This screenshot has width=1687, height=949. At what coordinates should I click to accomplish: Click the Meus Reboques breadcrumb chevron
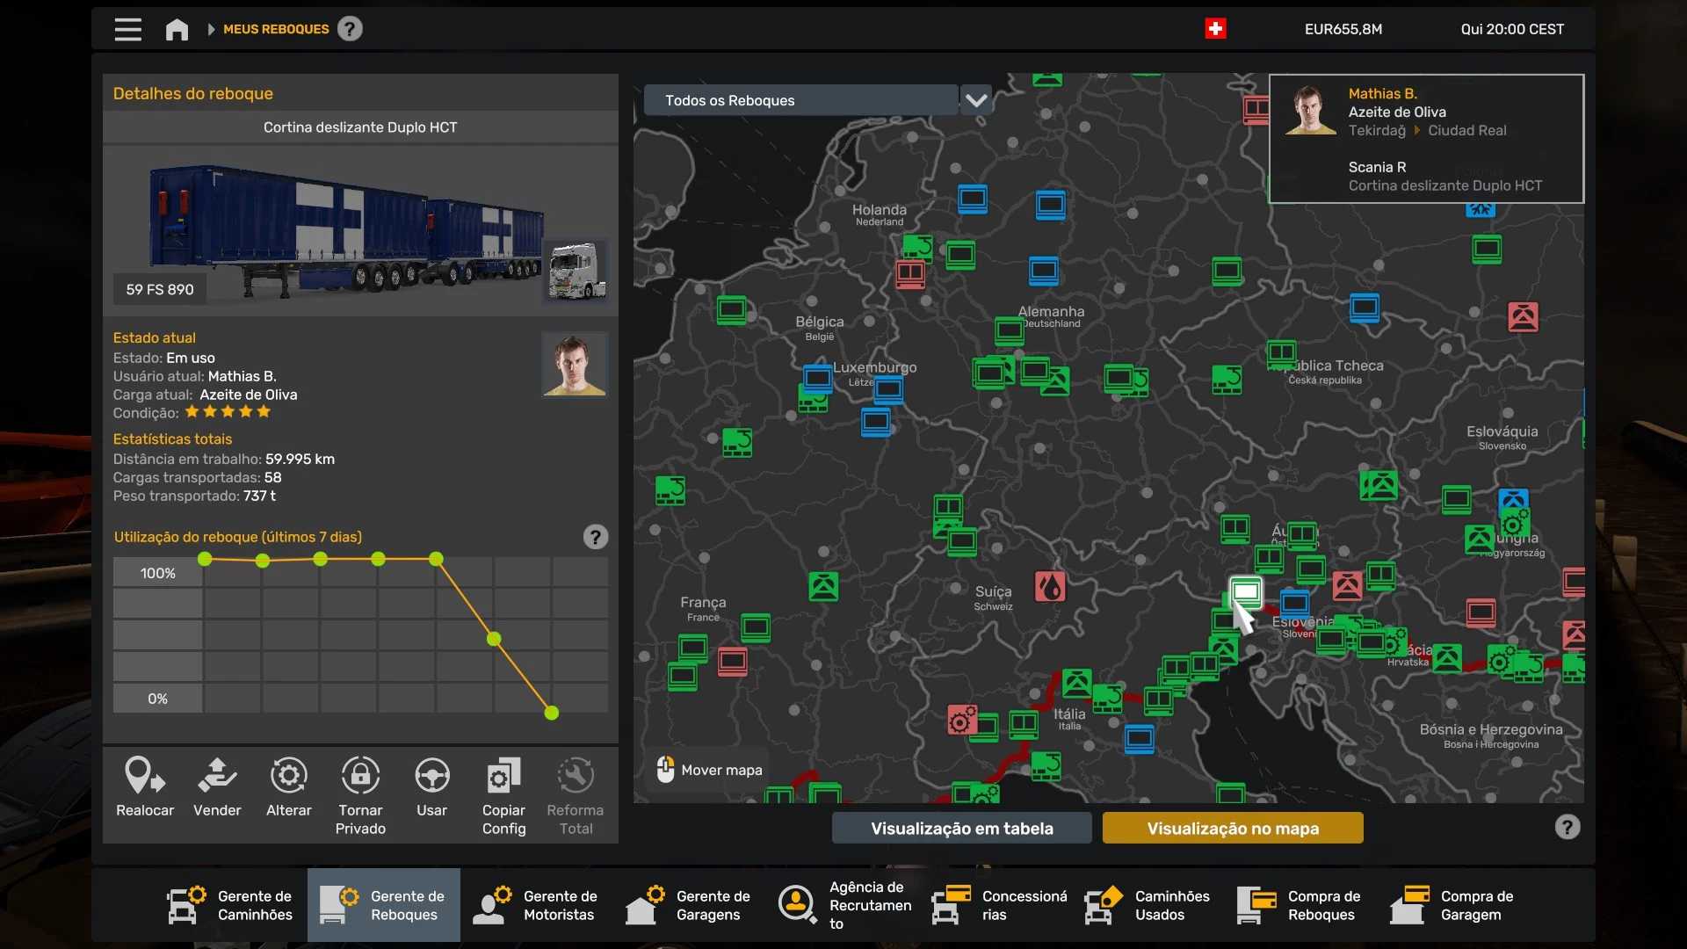click(211, 29)
